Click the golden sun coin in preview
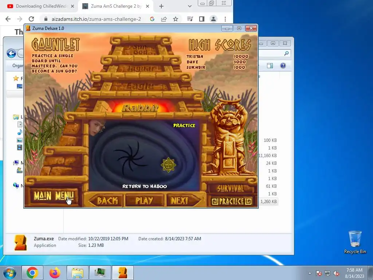 point(168,165)
